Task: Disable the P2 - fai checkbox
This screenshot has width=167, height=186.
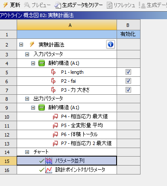Action: tap(128, 81)
